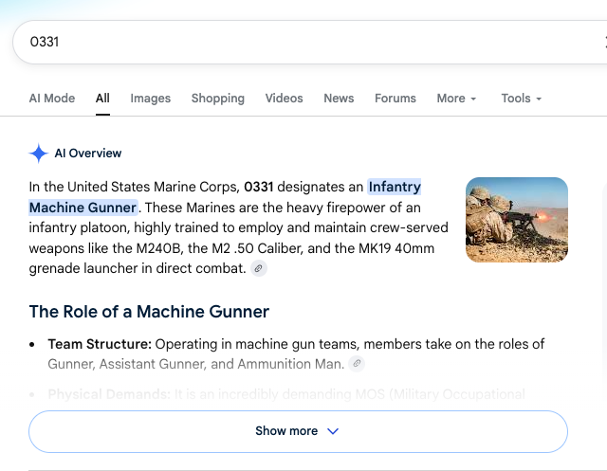Click the AI Overview label
Screen dimensions: 607x471
coord(88,154)
